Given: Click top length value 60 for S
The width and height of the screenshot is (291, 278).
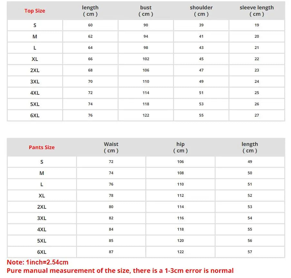Looking at the screenshot, I should click(x=90, y=25).
